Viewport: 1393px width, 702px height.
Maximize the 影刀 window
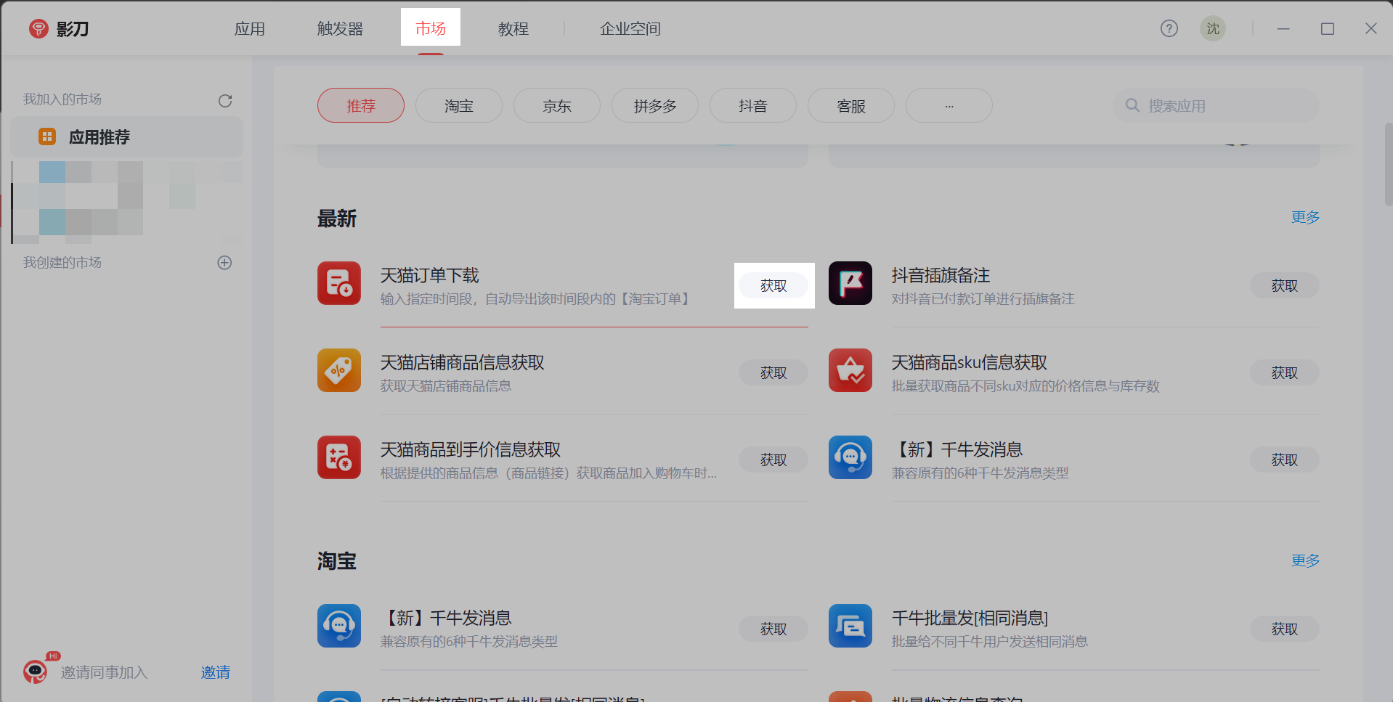[x=1328, y=28]
